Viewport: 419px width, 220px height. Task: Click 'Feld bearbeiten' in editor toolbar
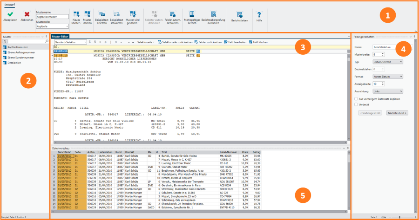(x=235, y=42)
